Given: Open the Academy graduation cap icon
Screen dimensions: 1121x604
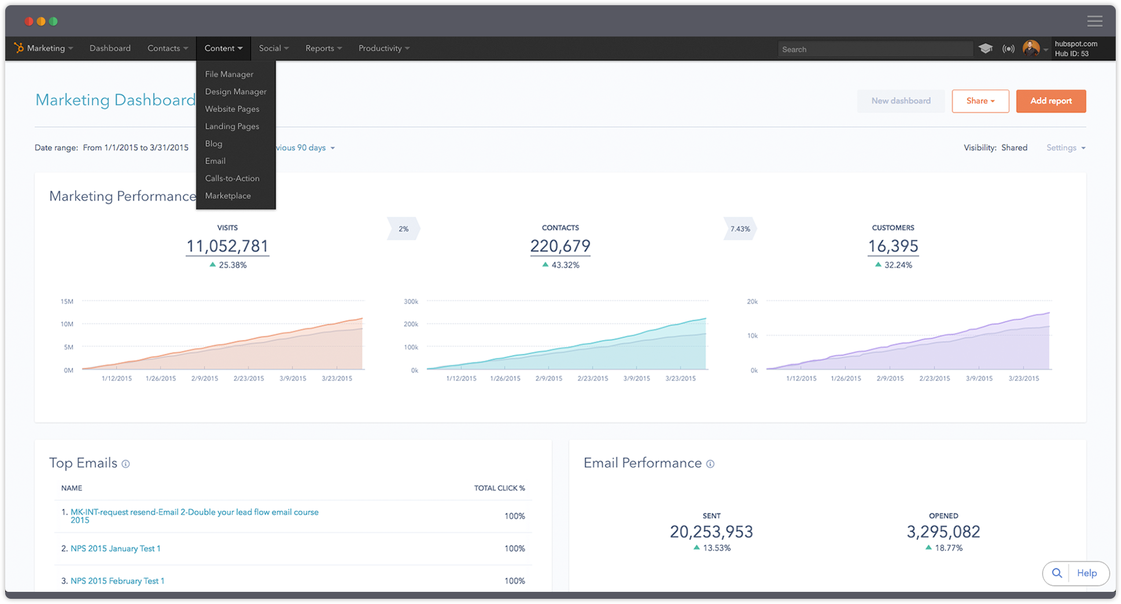Looking at the screenshot, I should pos(986,49).
